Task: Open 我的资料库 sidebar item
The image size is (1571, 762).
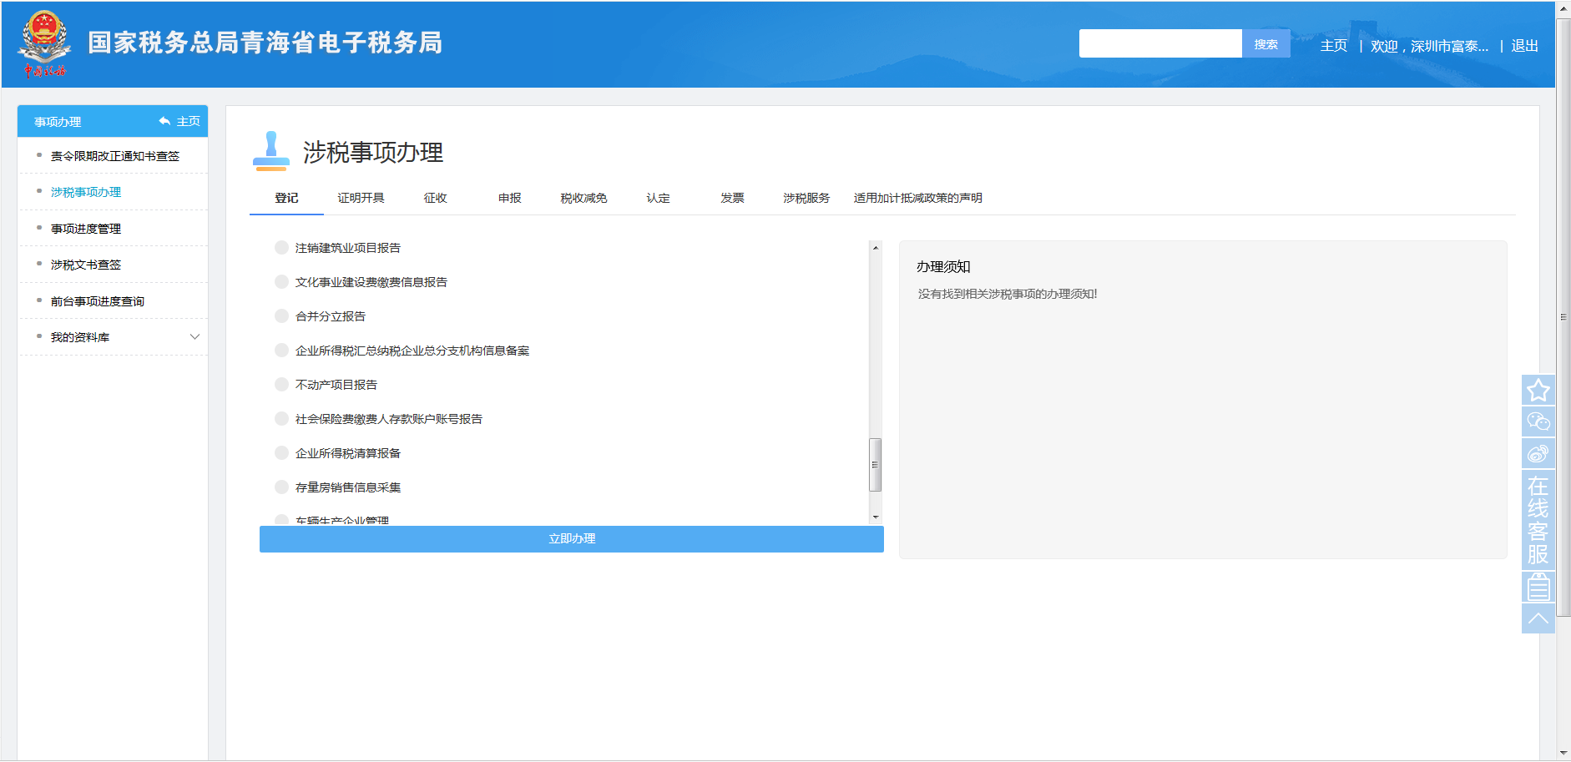Action: [80, 337]
